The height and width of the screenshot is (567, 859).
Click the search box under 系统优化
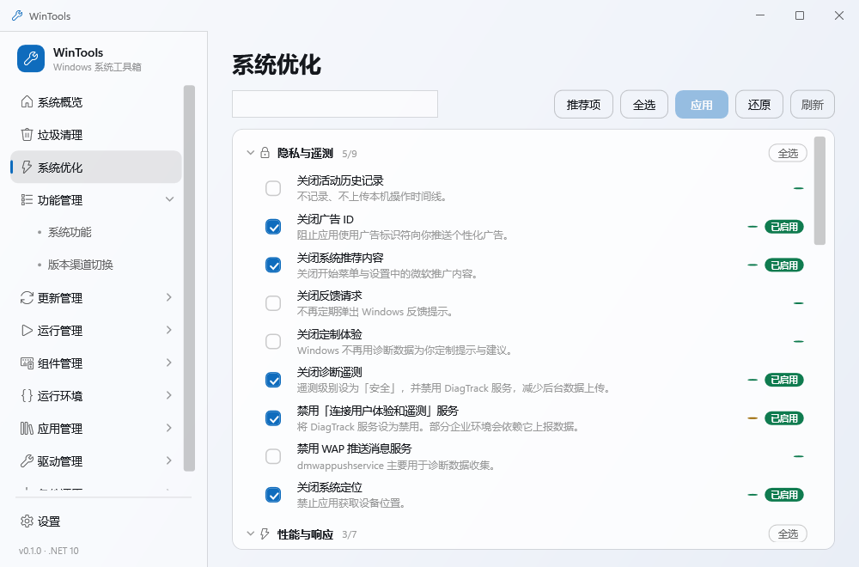click(335, 104)
